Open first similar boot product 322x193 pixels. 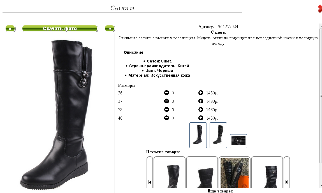[170, 173]
